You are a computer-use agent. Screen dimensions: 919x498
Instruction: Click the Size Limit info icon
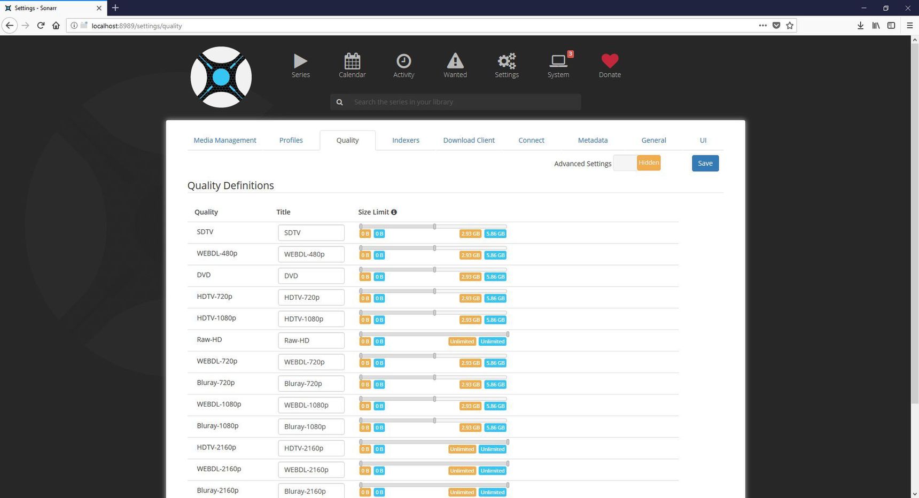394,212
